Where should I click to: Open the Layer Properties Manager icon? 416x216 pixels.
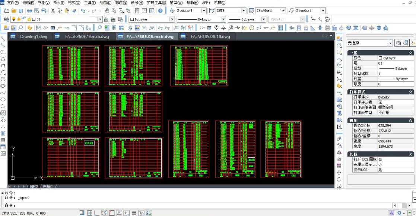point(6,19)
